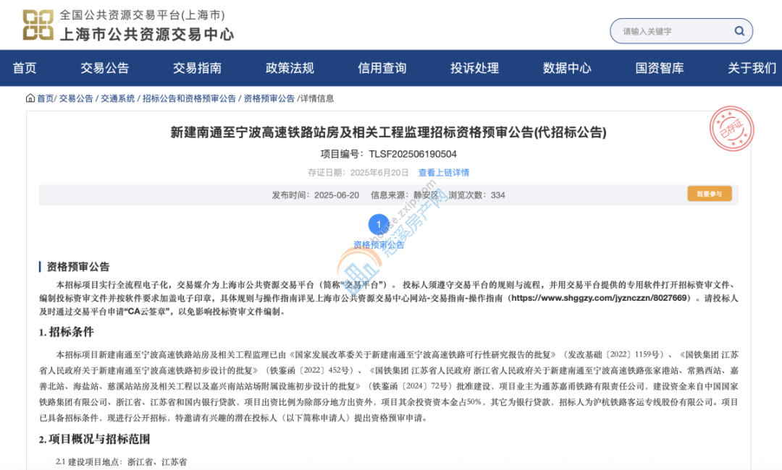
Task: Type in the keyword search field
Action: tap(673, 31)
